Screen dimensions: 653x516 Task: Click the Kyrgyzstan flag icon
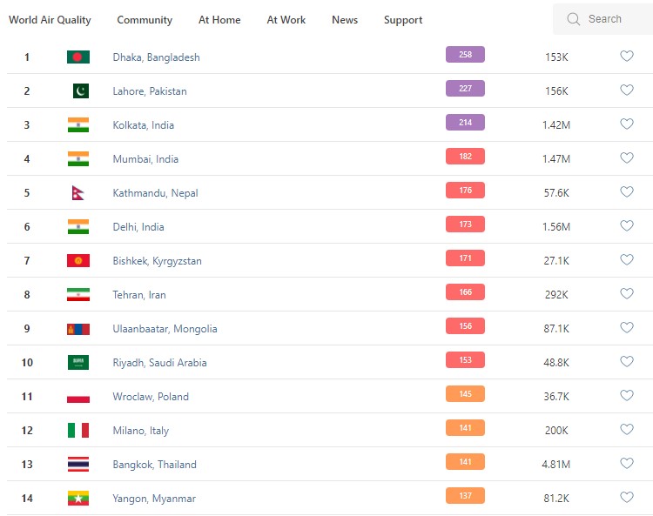coord(78,261)
